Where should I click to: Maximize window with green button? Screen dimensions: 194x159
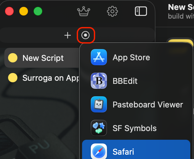pyautogui.click(x=38, y=11)
